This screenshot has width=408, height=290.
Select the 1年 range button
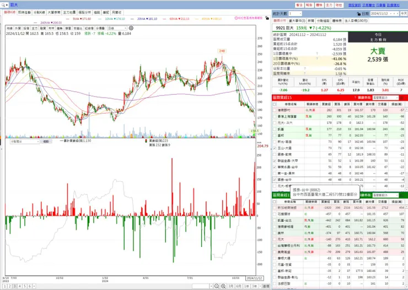tap(246, 286)
